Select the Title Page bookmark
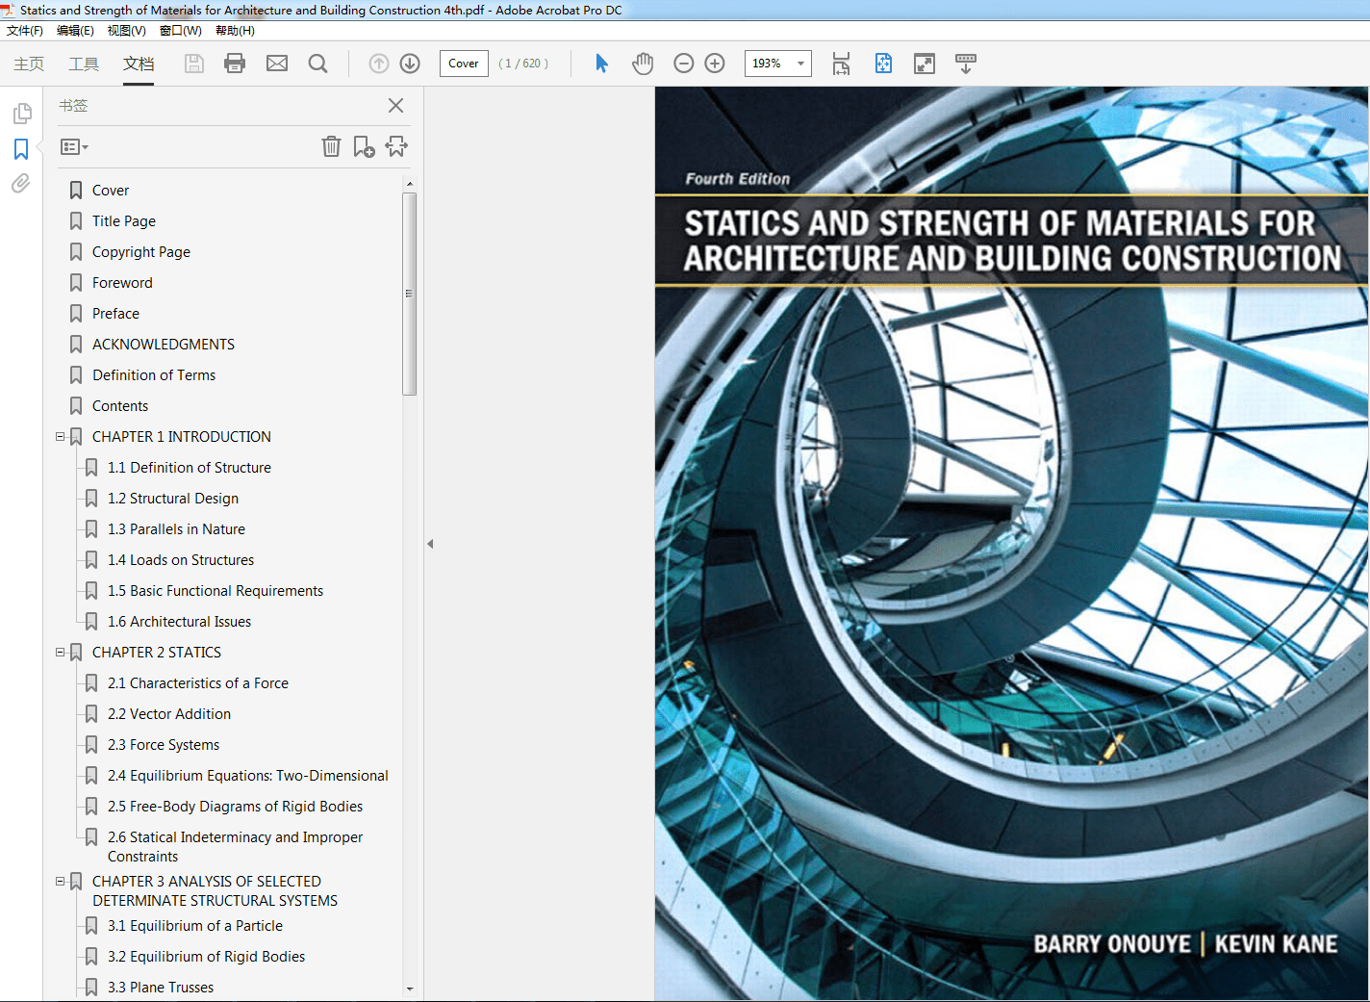This screenshot has width=1370, height=1002. (124, 221)
